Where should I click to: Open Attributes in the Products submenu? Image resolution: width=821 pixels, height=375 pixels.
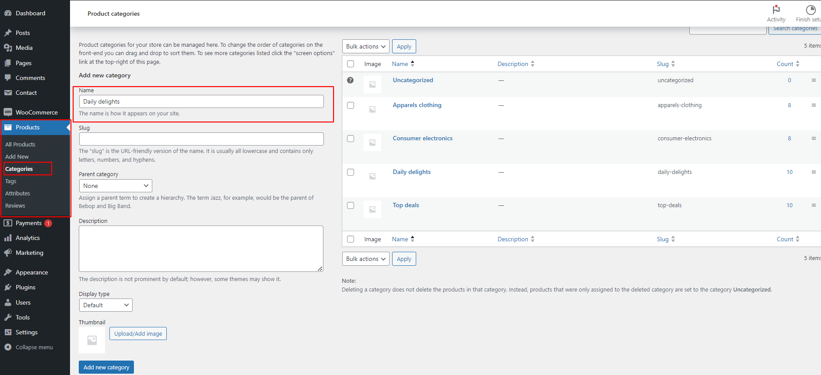tap(18, 193)
